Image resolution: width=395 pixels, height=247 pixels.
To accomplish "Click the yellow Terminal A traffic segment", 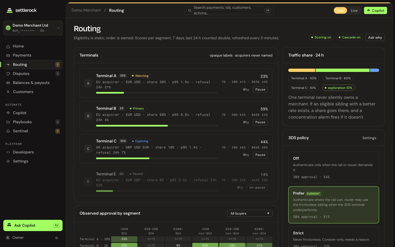I will (x=302, y=70).
